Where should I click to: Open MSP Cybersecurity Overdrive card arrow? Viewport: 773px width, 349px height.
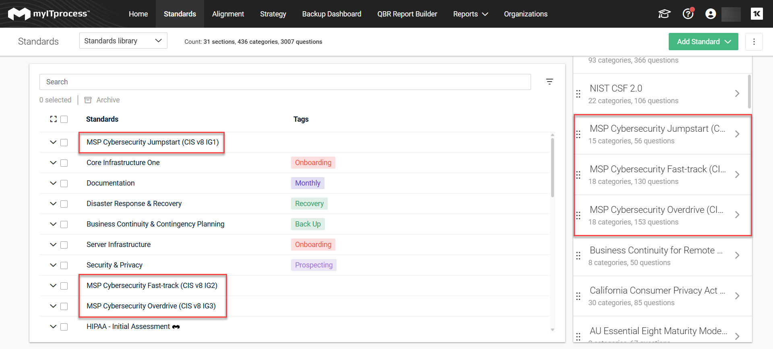tap(737, 215)
